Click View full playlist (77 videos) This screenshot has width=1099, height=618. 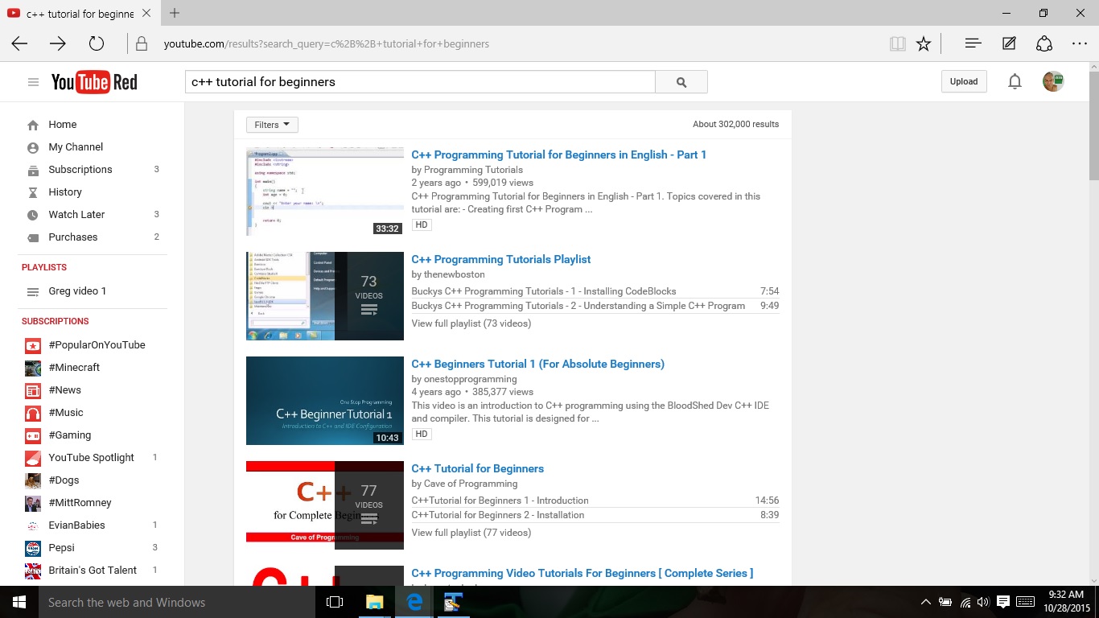[x=471, y=533]
